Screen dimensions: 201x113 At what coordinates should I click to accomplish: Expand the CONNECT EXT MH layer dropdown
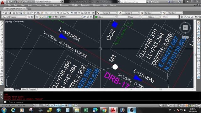82,17
